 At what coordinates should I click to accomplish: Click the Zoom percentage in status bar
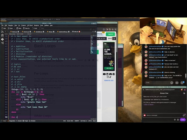click(70, 121)
